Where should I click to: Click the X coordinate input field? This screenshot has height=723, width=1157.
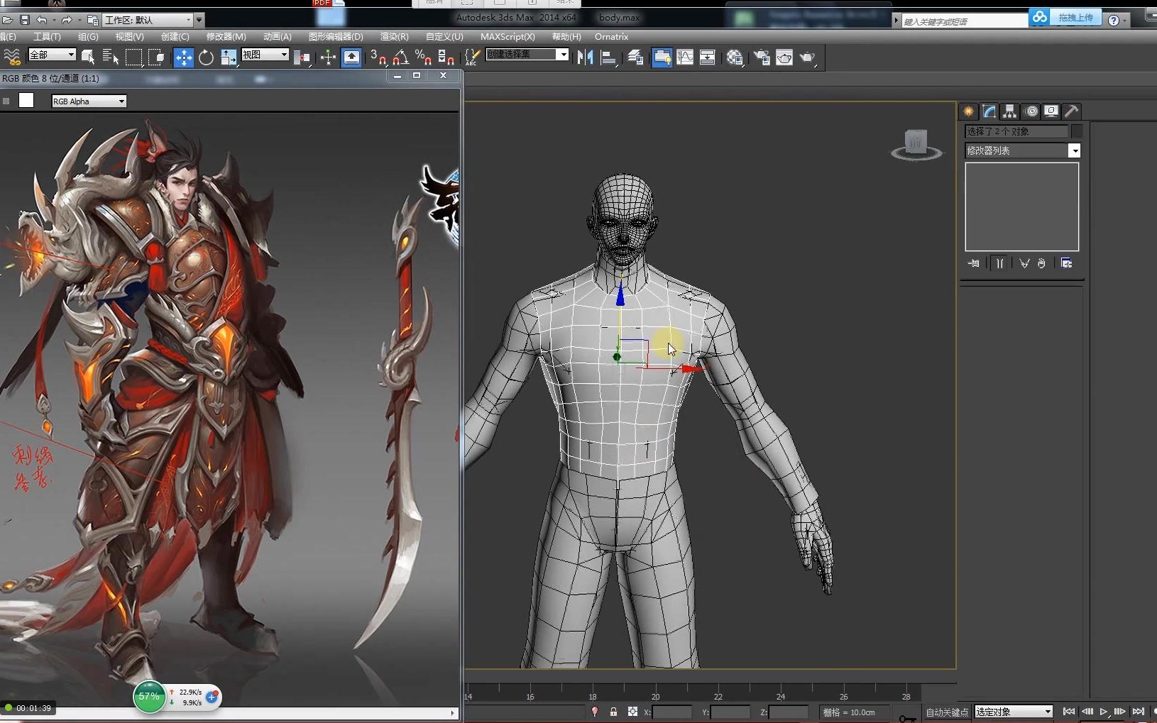tap(671, 712)
